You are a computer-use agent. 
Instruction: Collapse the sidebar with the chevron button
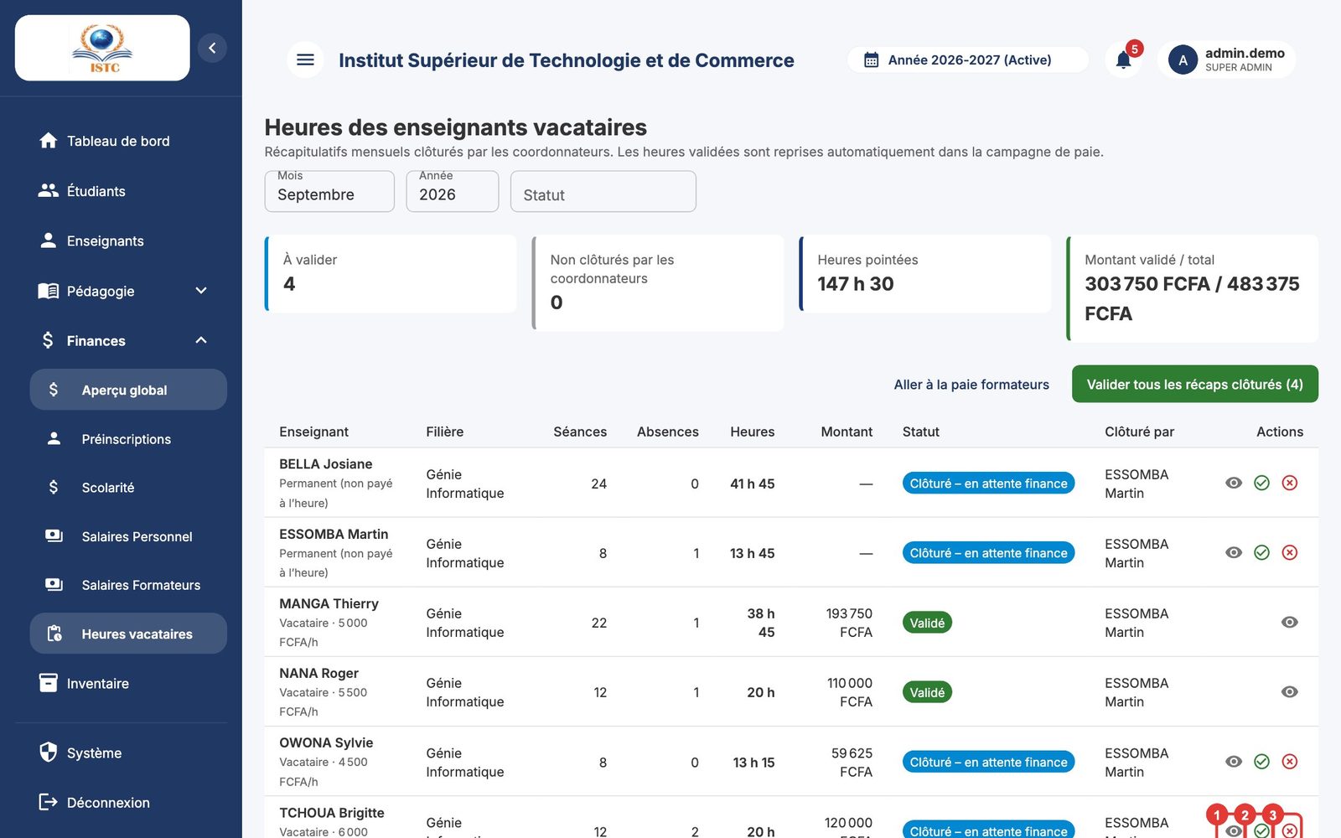pos(212,48)
